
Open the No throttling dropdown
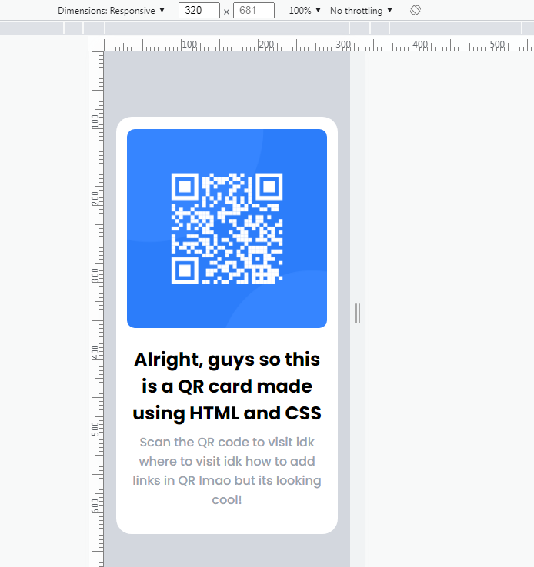point(361,11)
